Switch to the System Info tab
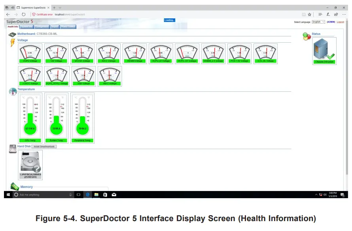Viewport: 352px width, 231px height. click(x=27, y=27)
